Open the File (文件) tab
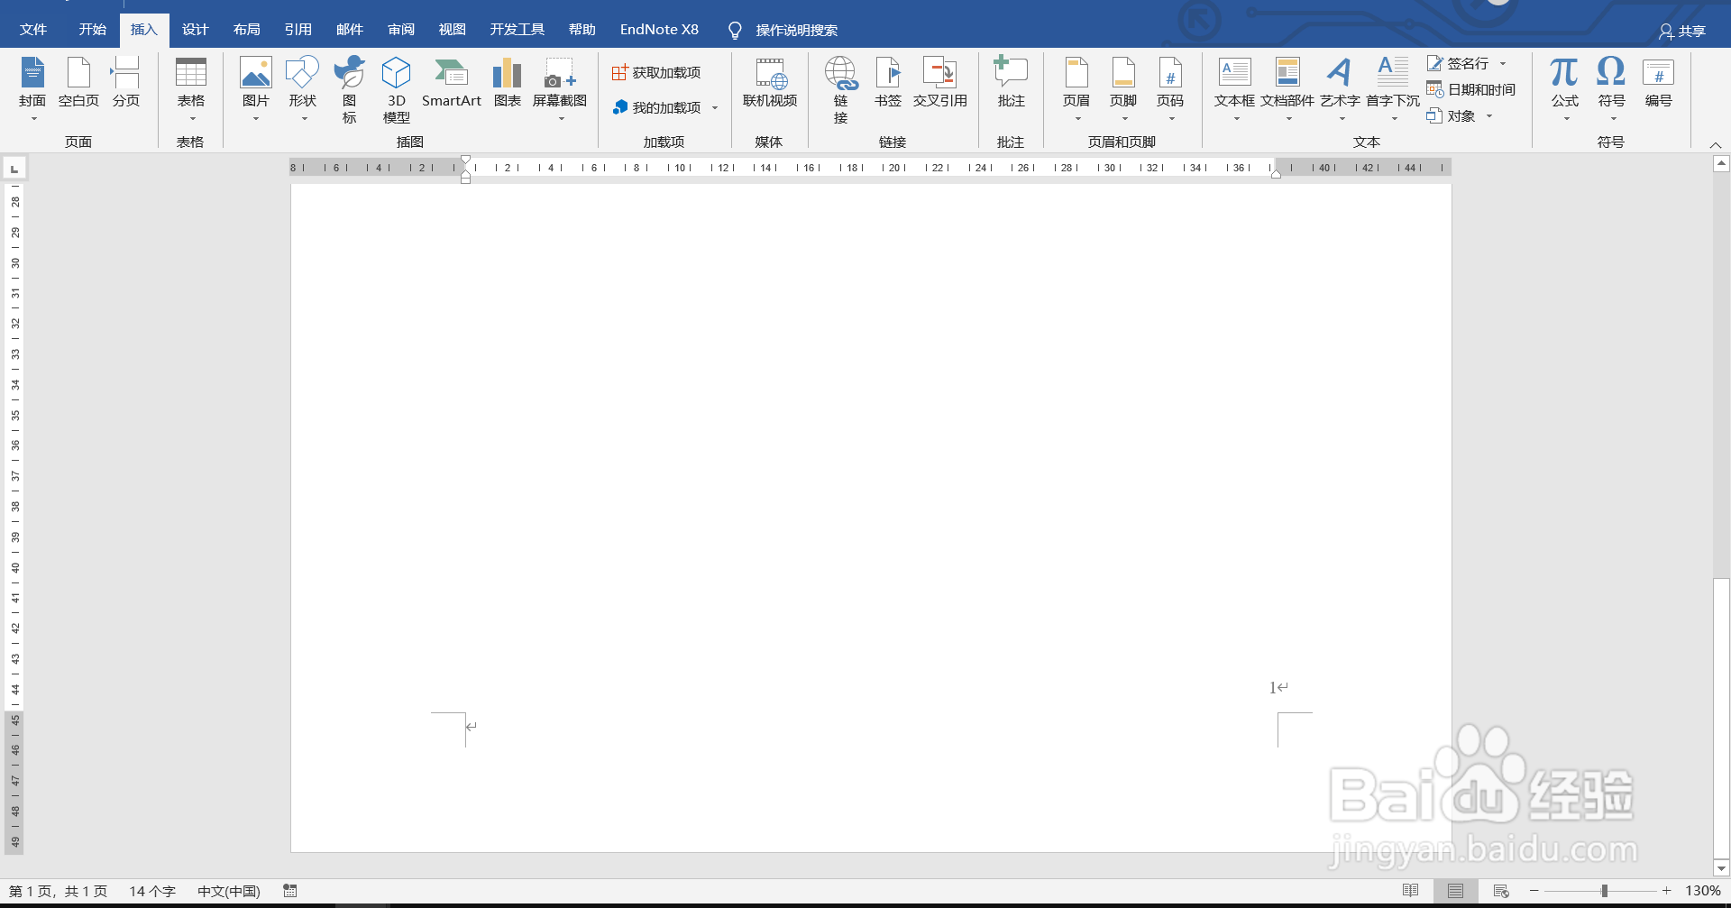The image size is (1731, 908). tap(33, 30)
